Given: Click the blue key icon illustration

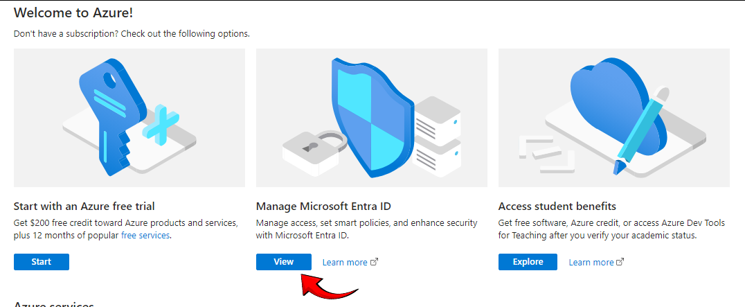Looking at the screenshot, I should [113, 116].
